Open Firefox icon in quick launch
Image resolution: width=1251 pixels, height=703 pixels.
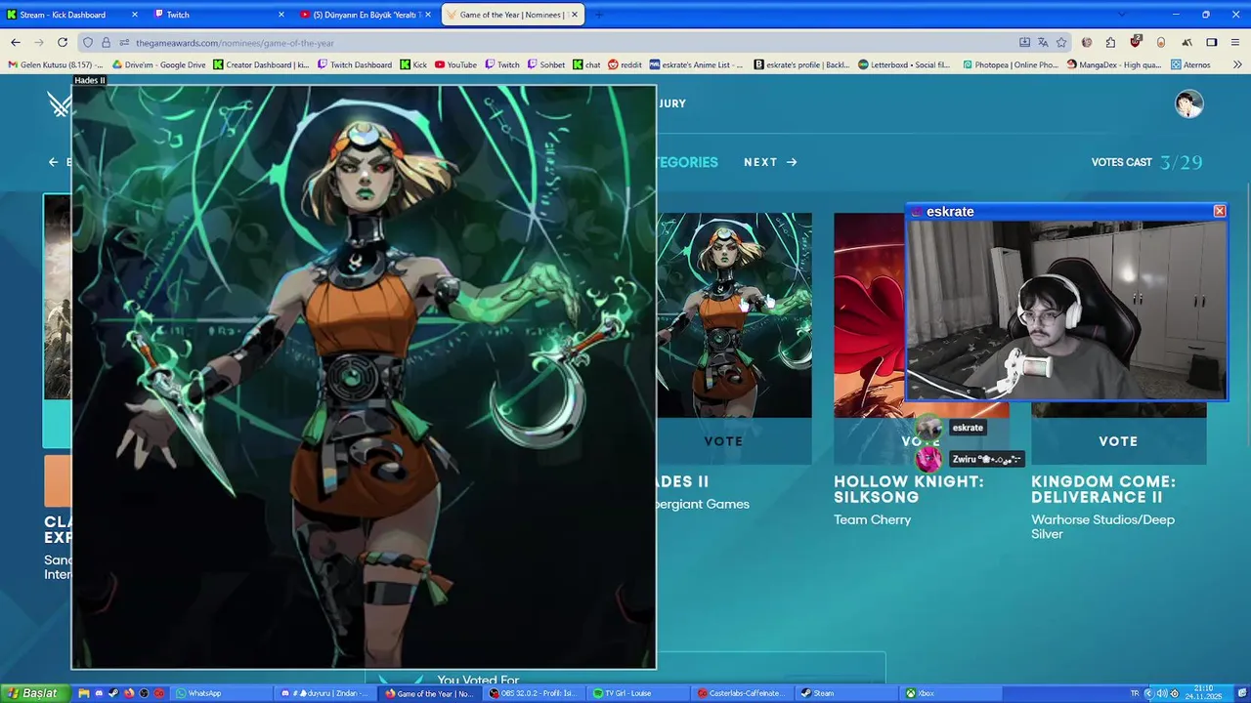(129, 693)
